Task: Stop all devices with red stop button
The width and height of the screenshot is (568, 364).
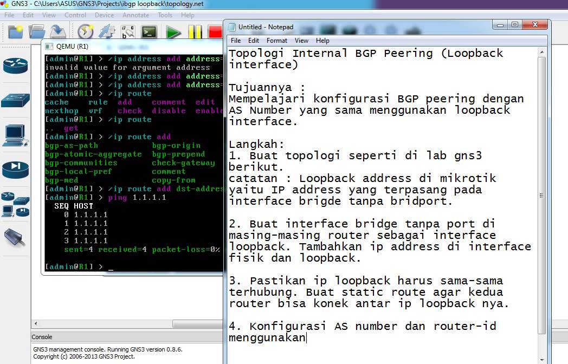Action: point(215,32)
